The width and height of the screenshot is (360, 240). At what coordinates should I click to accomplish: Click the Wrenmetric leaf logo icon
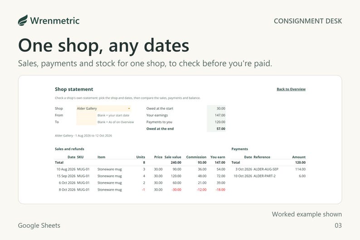point(23,20)
